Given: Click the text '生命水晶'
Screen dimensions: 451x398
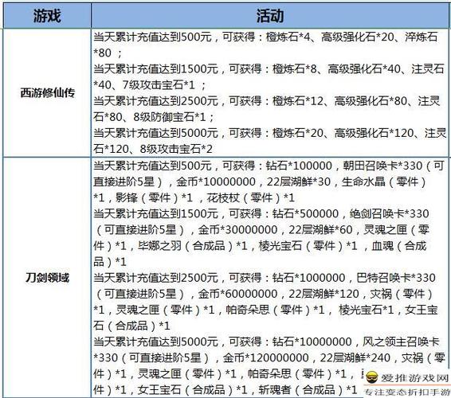Looking at the screenshot, I should pos(363,181).
